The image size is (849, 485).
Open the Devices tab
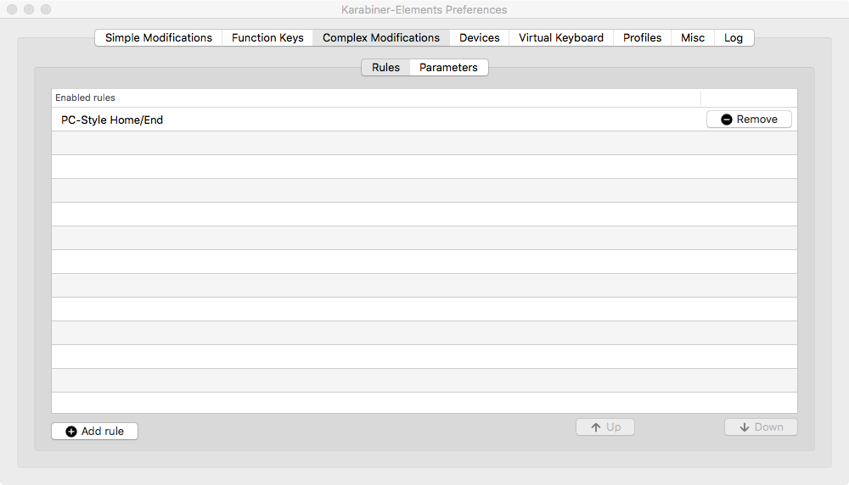pos(479,38)
